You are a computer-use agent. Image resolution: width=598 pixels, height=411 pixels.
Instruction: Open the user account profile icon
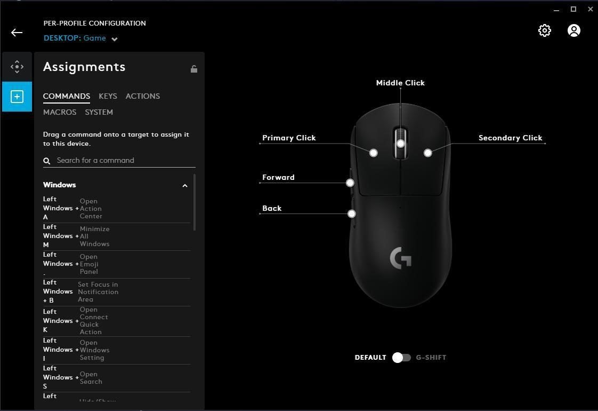coord(574,30)
